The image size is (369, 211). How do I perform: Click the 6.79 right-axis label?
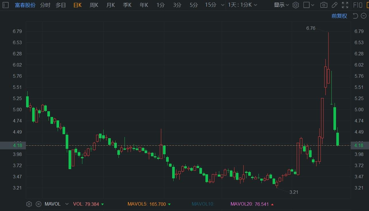(359, 31)
